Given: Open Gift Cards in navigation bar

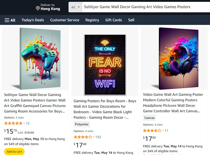Looking at the screenshot, I should point(114,20).
